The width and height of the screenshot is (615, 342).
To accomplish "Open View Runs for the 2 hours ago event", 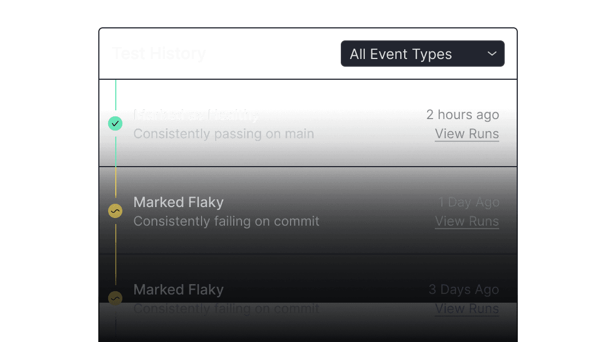I will pyautogui.click(x=467, y=134).
